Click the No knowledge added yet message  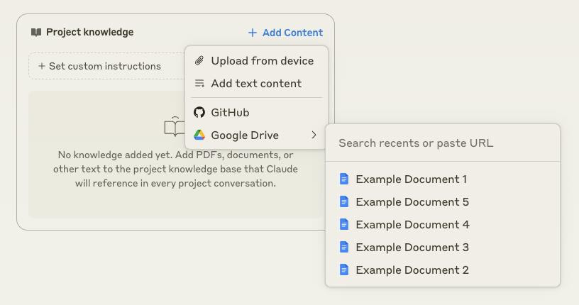coord(175,169)
